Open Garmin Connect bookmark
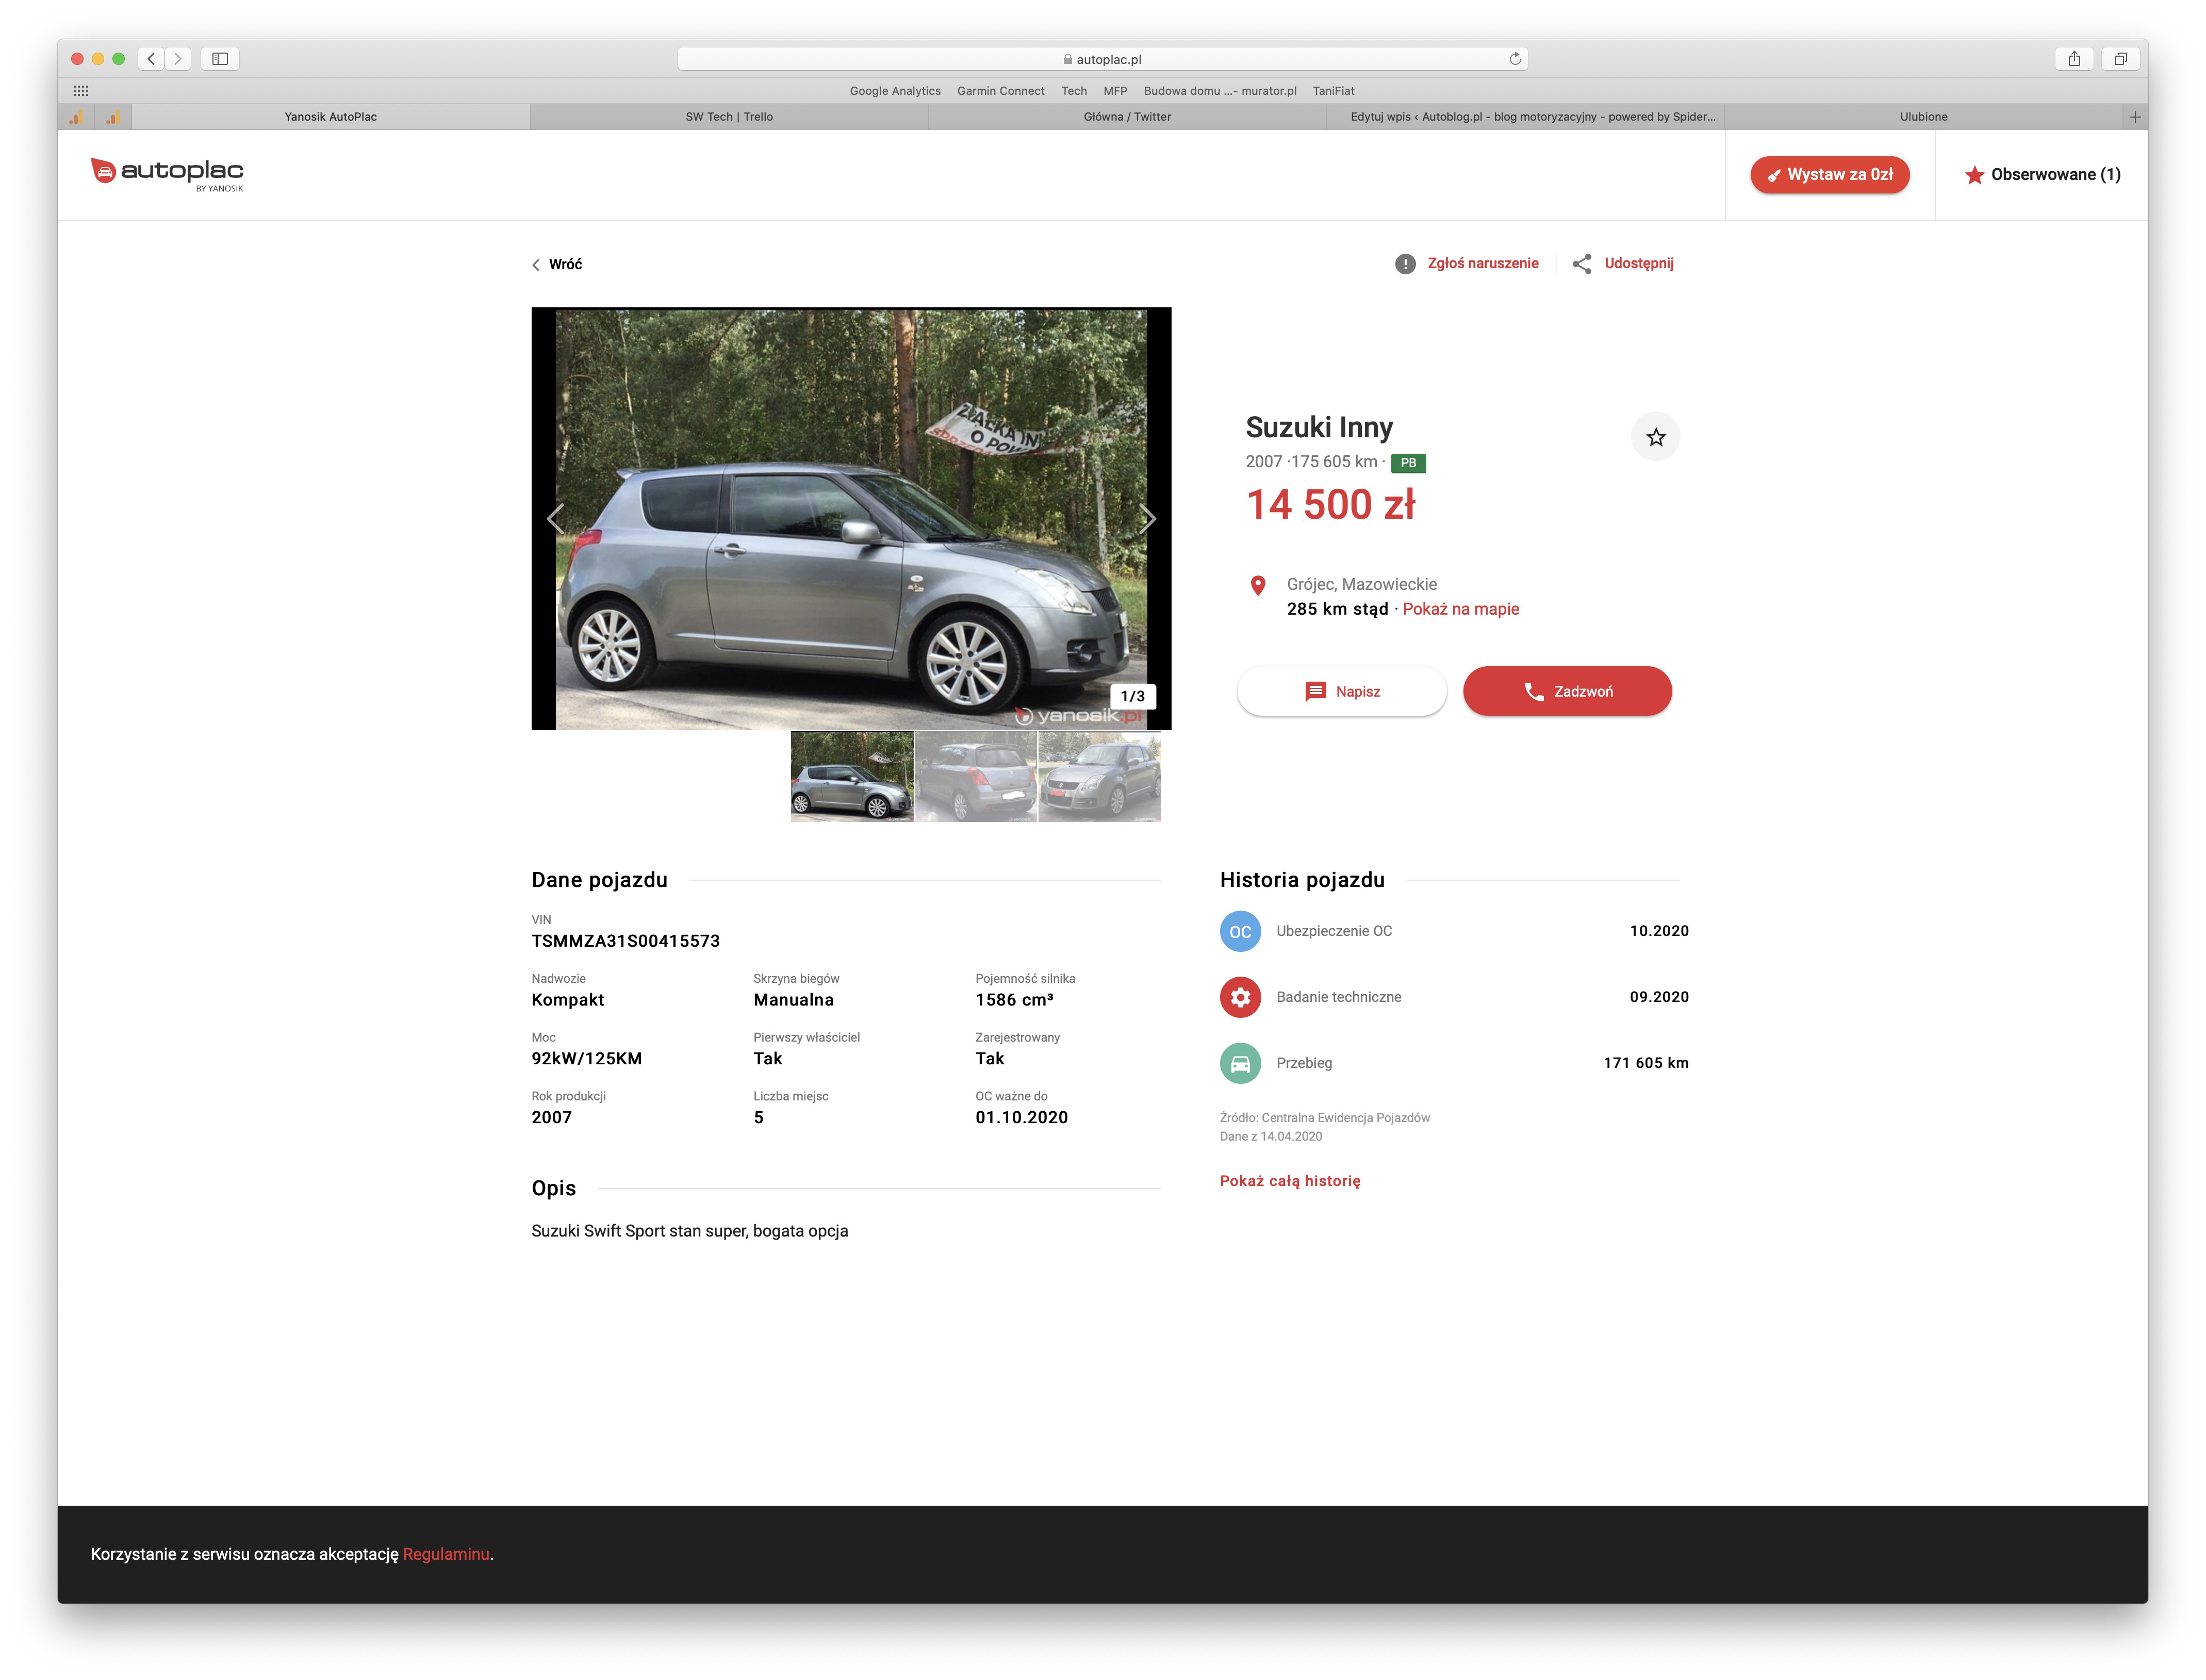The height and width of the screenshot is (1680, 2206). tap(1000, 91)
